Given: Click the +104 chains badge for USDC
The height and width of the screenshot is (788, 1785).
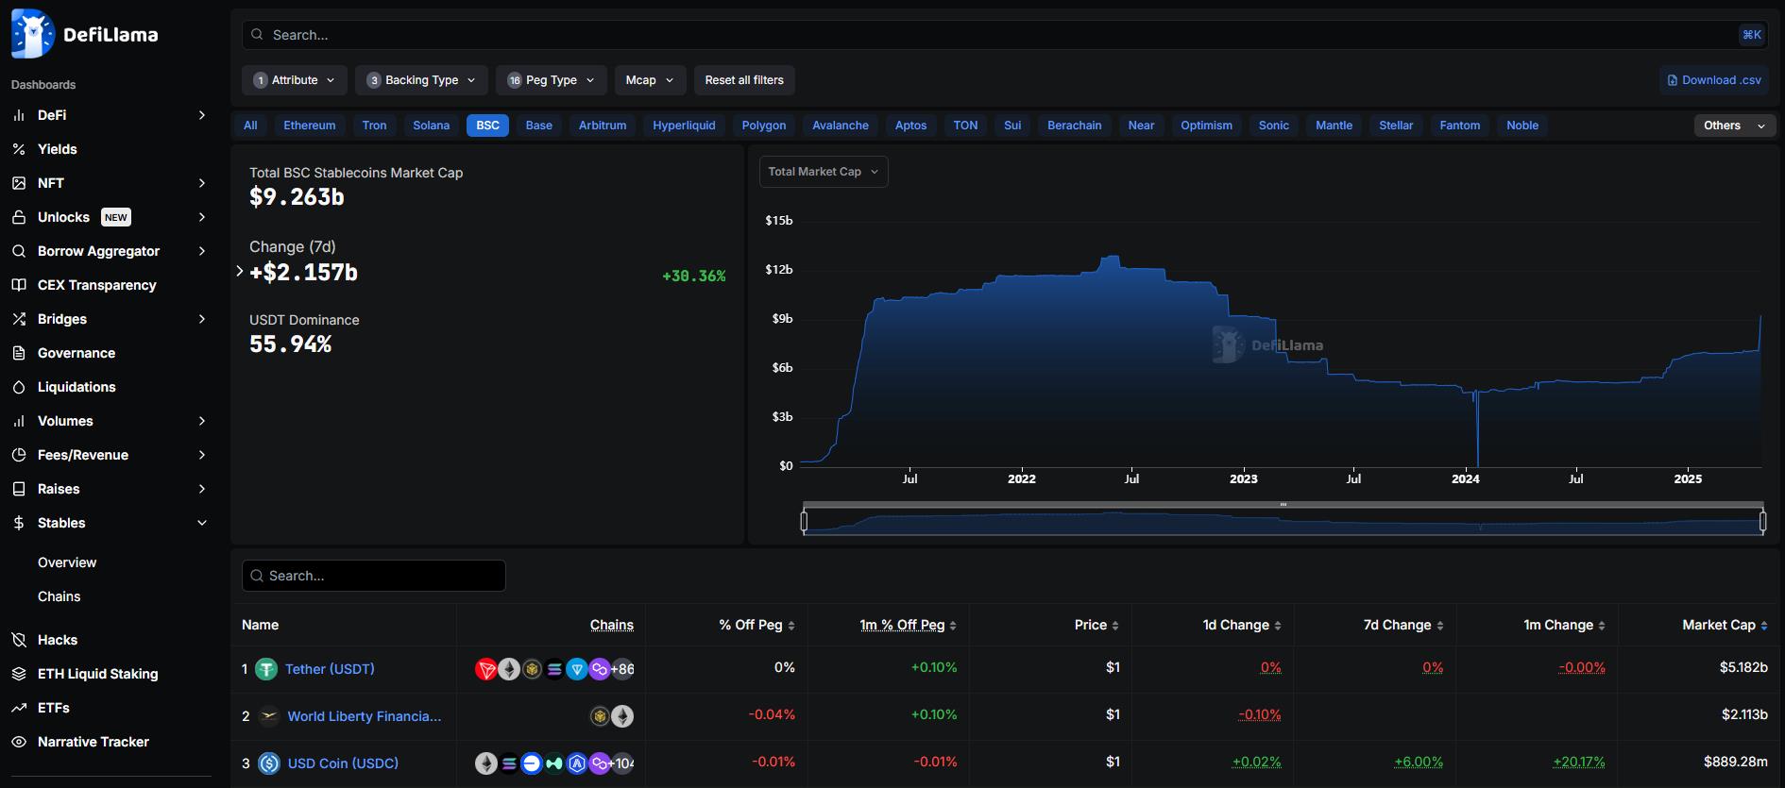Looking at the screenshot, I should [622, 763].
